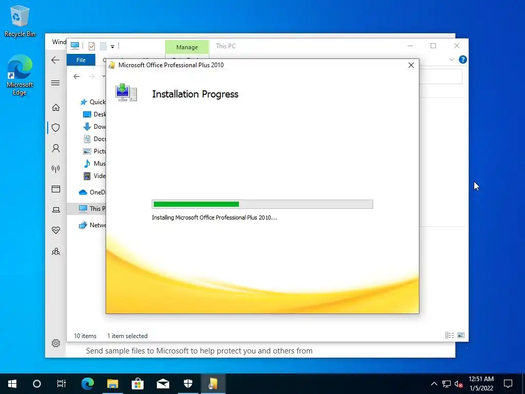
Task: Click the 'Installation Progress' heading
Action: (195, 94)
